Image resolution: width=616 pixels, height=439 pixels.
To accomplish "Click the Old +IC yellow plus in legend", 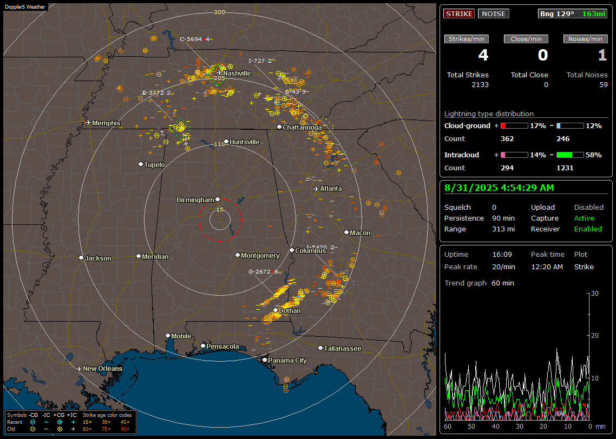I will point(73,429).
